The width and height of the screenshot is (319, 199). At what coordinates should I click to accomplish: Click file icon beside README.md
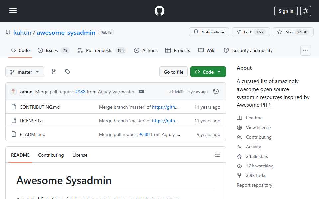(14, 134)
